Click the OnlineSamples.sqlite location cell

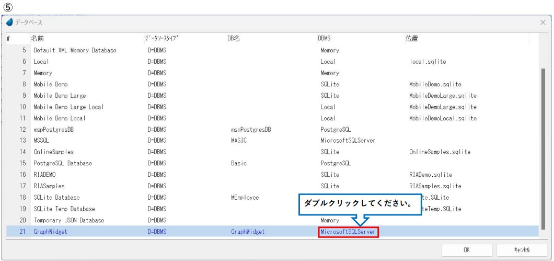click(x=441, y=152)
